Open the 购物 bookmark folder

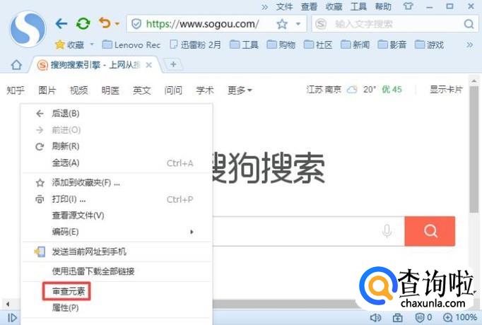tap(281, 45)
